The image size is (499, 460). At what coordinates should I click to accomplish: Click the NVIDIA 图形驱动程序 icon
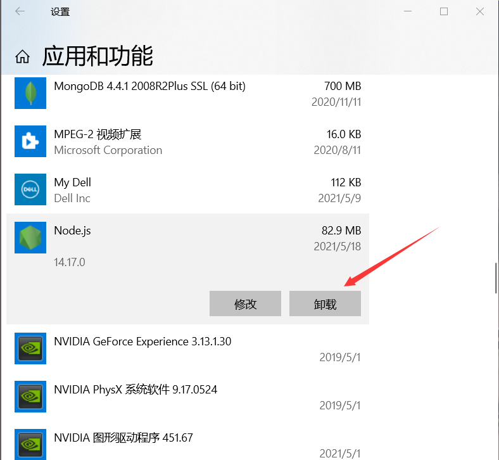coord(30,444)
